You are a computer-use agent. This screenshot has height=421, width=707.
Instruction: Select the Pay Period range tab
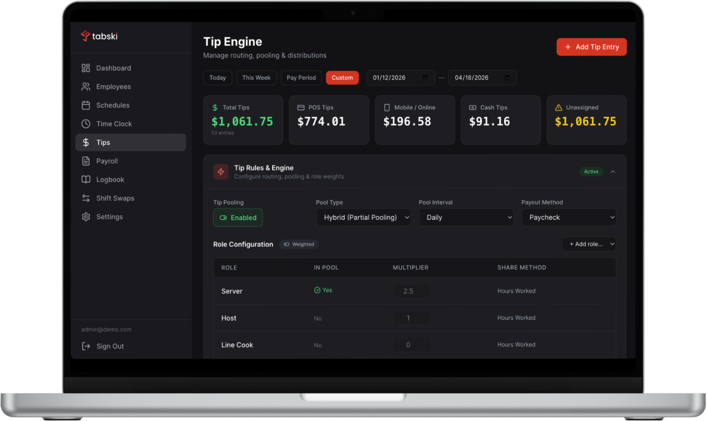301,78
